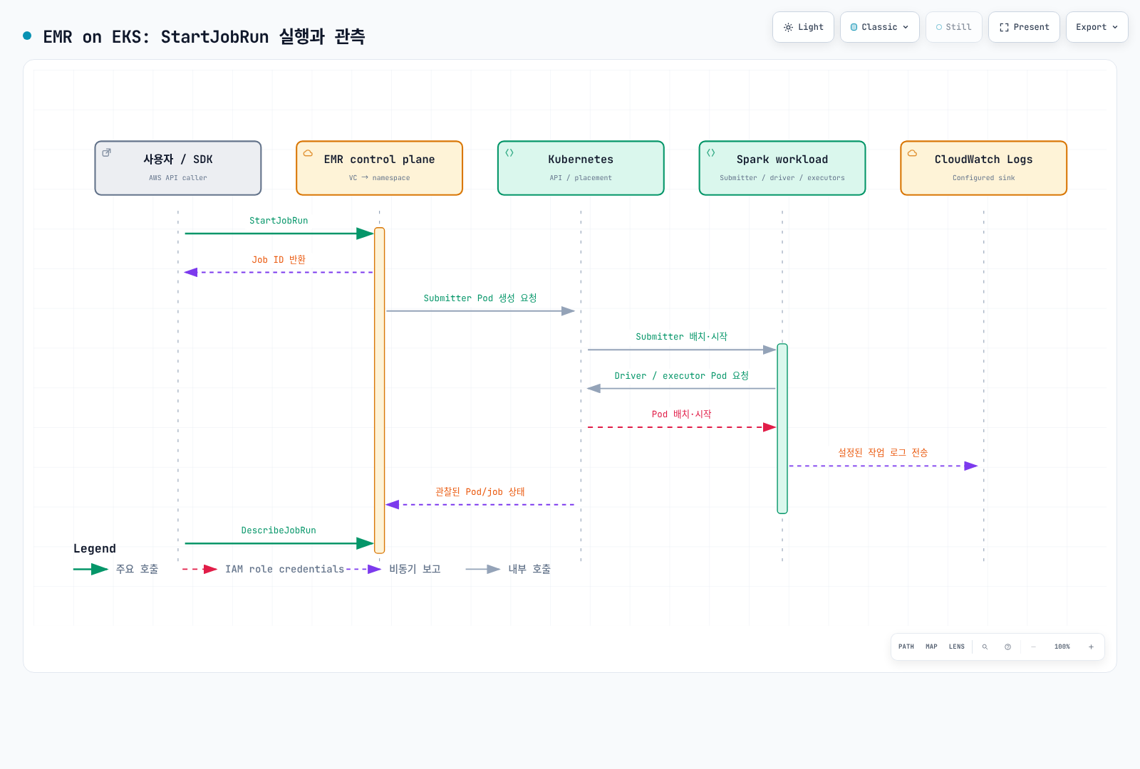The image size is (1140, 769).
Task: Click the code brackets icon on Spark workload card
Action: (x=710, y=152)
